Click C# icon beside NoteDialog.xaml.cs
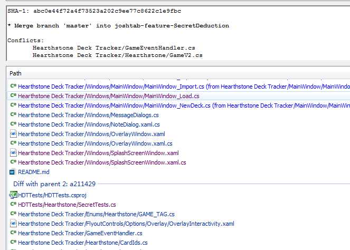Screen dimensions: 350x250 pyautogui.click(x=13, y=124)
